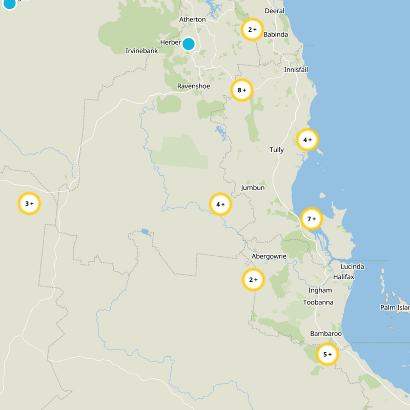
Task: Click the Tully town label
Action: 277,150
